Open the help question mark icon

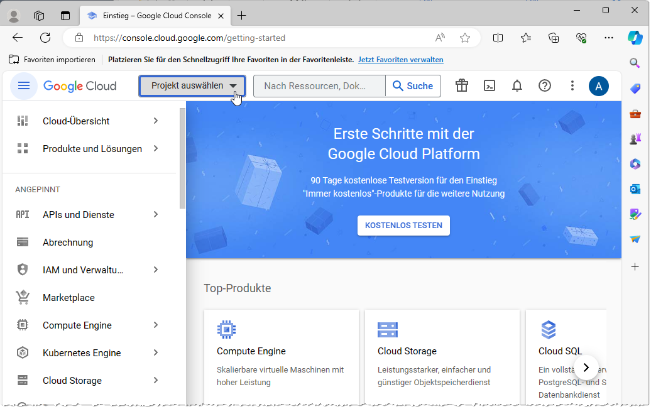point(544,86)
